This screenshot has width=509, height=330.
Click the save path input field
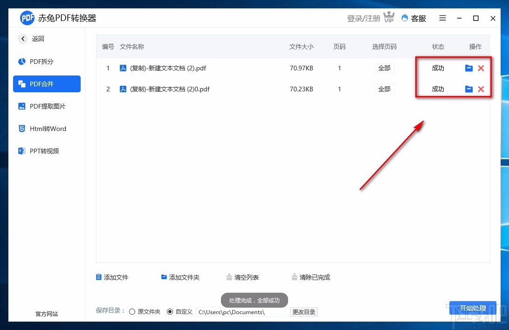(240, 312)
